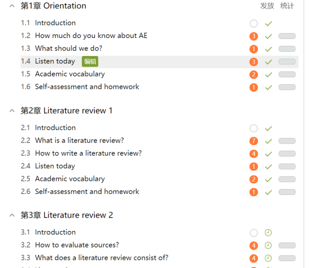Click the 统计 column header
The width and height of the screenshot is (312, 268).
pyautogui.click(x=287, y=6)
